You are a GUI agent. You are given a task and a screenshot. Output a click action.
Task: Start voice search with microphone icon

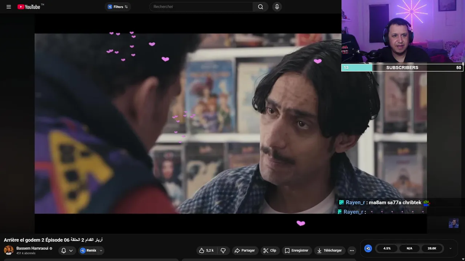[x=277, y=7]
